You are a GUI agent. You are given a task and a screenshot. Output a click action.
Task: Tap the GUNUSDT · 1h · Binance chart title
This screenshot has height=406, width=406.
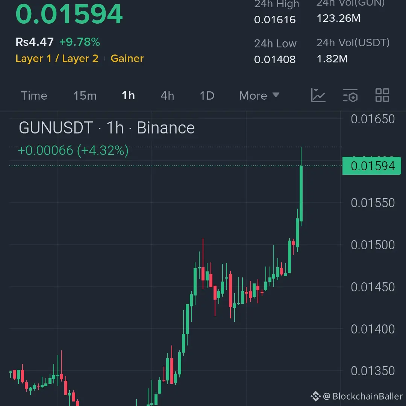point(107,128)
